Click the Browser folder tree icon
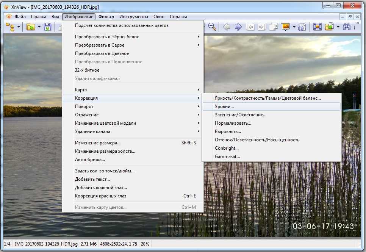The height and width of the screenshot is (252, 366). coord(10,27)
